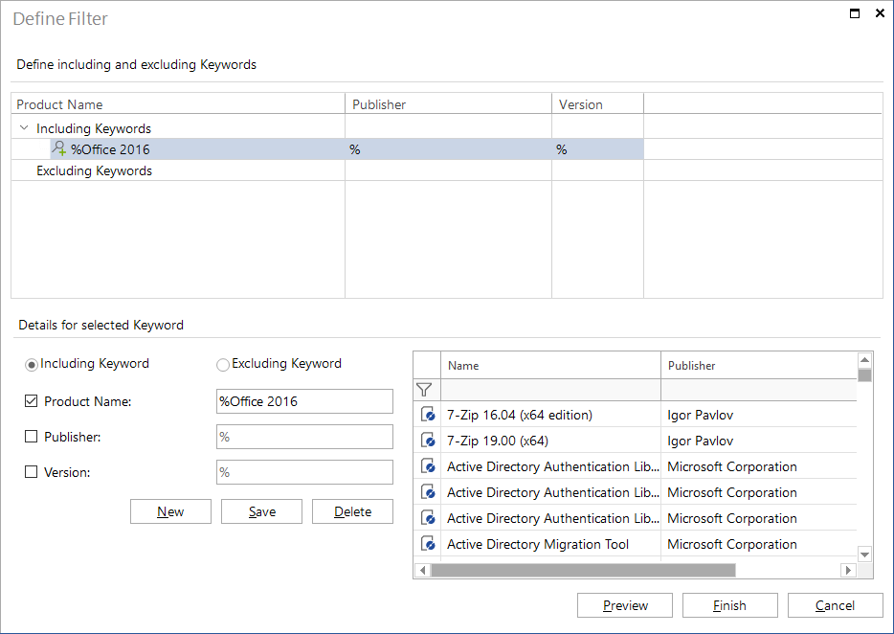
Task: Click the software icon for 7-Zip 19.00 (x64)
Action: tap(428, 441)
